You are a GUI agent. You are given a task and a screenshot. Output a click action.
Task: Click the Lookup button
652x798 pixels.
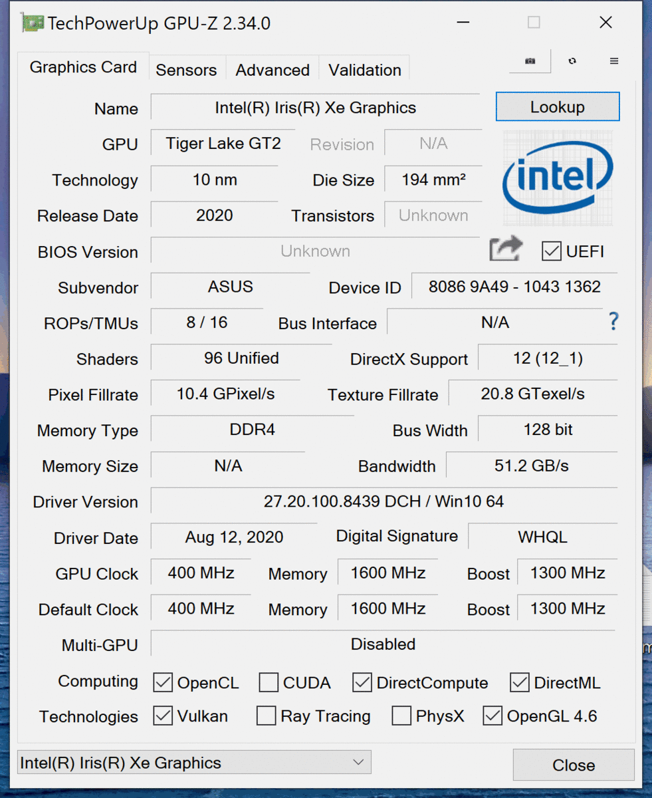(x=558, y=107)
